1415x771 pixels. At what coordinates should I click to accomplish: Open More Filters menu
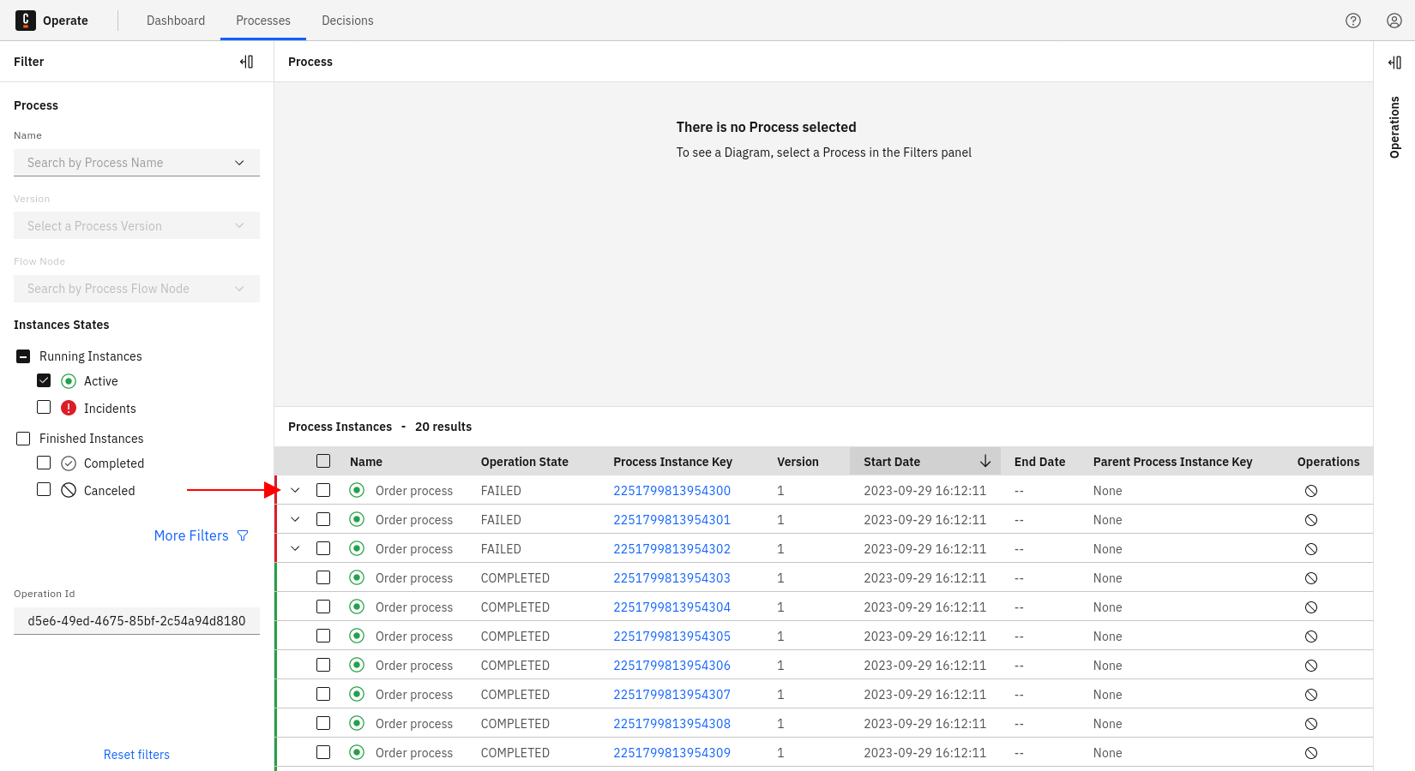coord(202,535)
